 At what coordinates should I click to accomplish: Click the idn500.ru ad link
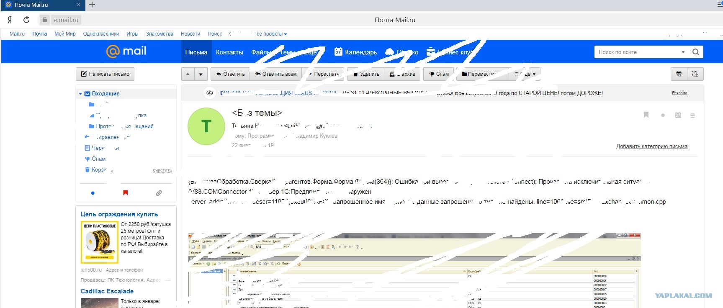91,270
